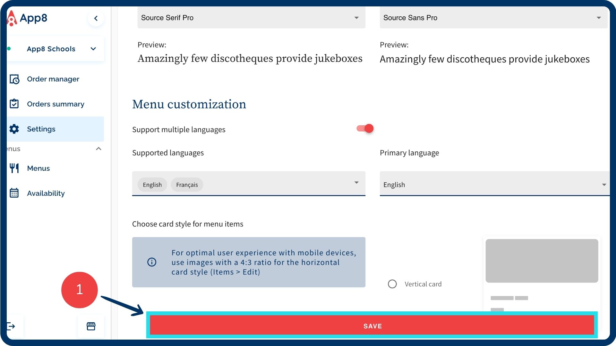Open the Source Serif Pro font dropdown
The height and width of the screenshot is (346, 616).
pos(251,18)
